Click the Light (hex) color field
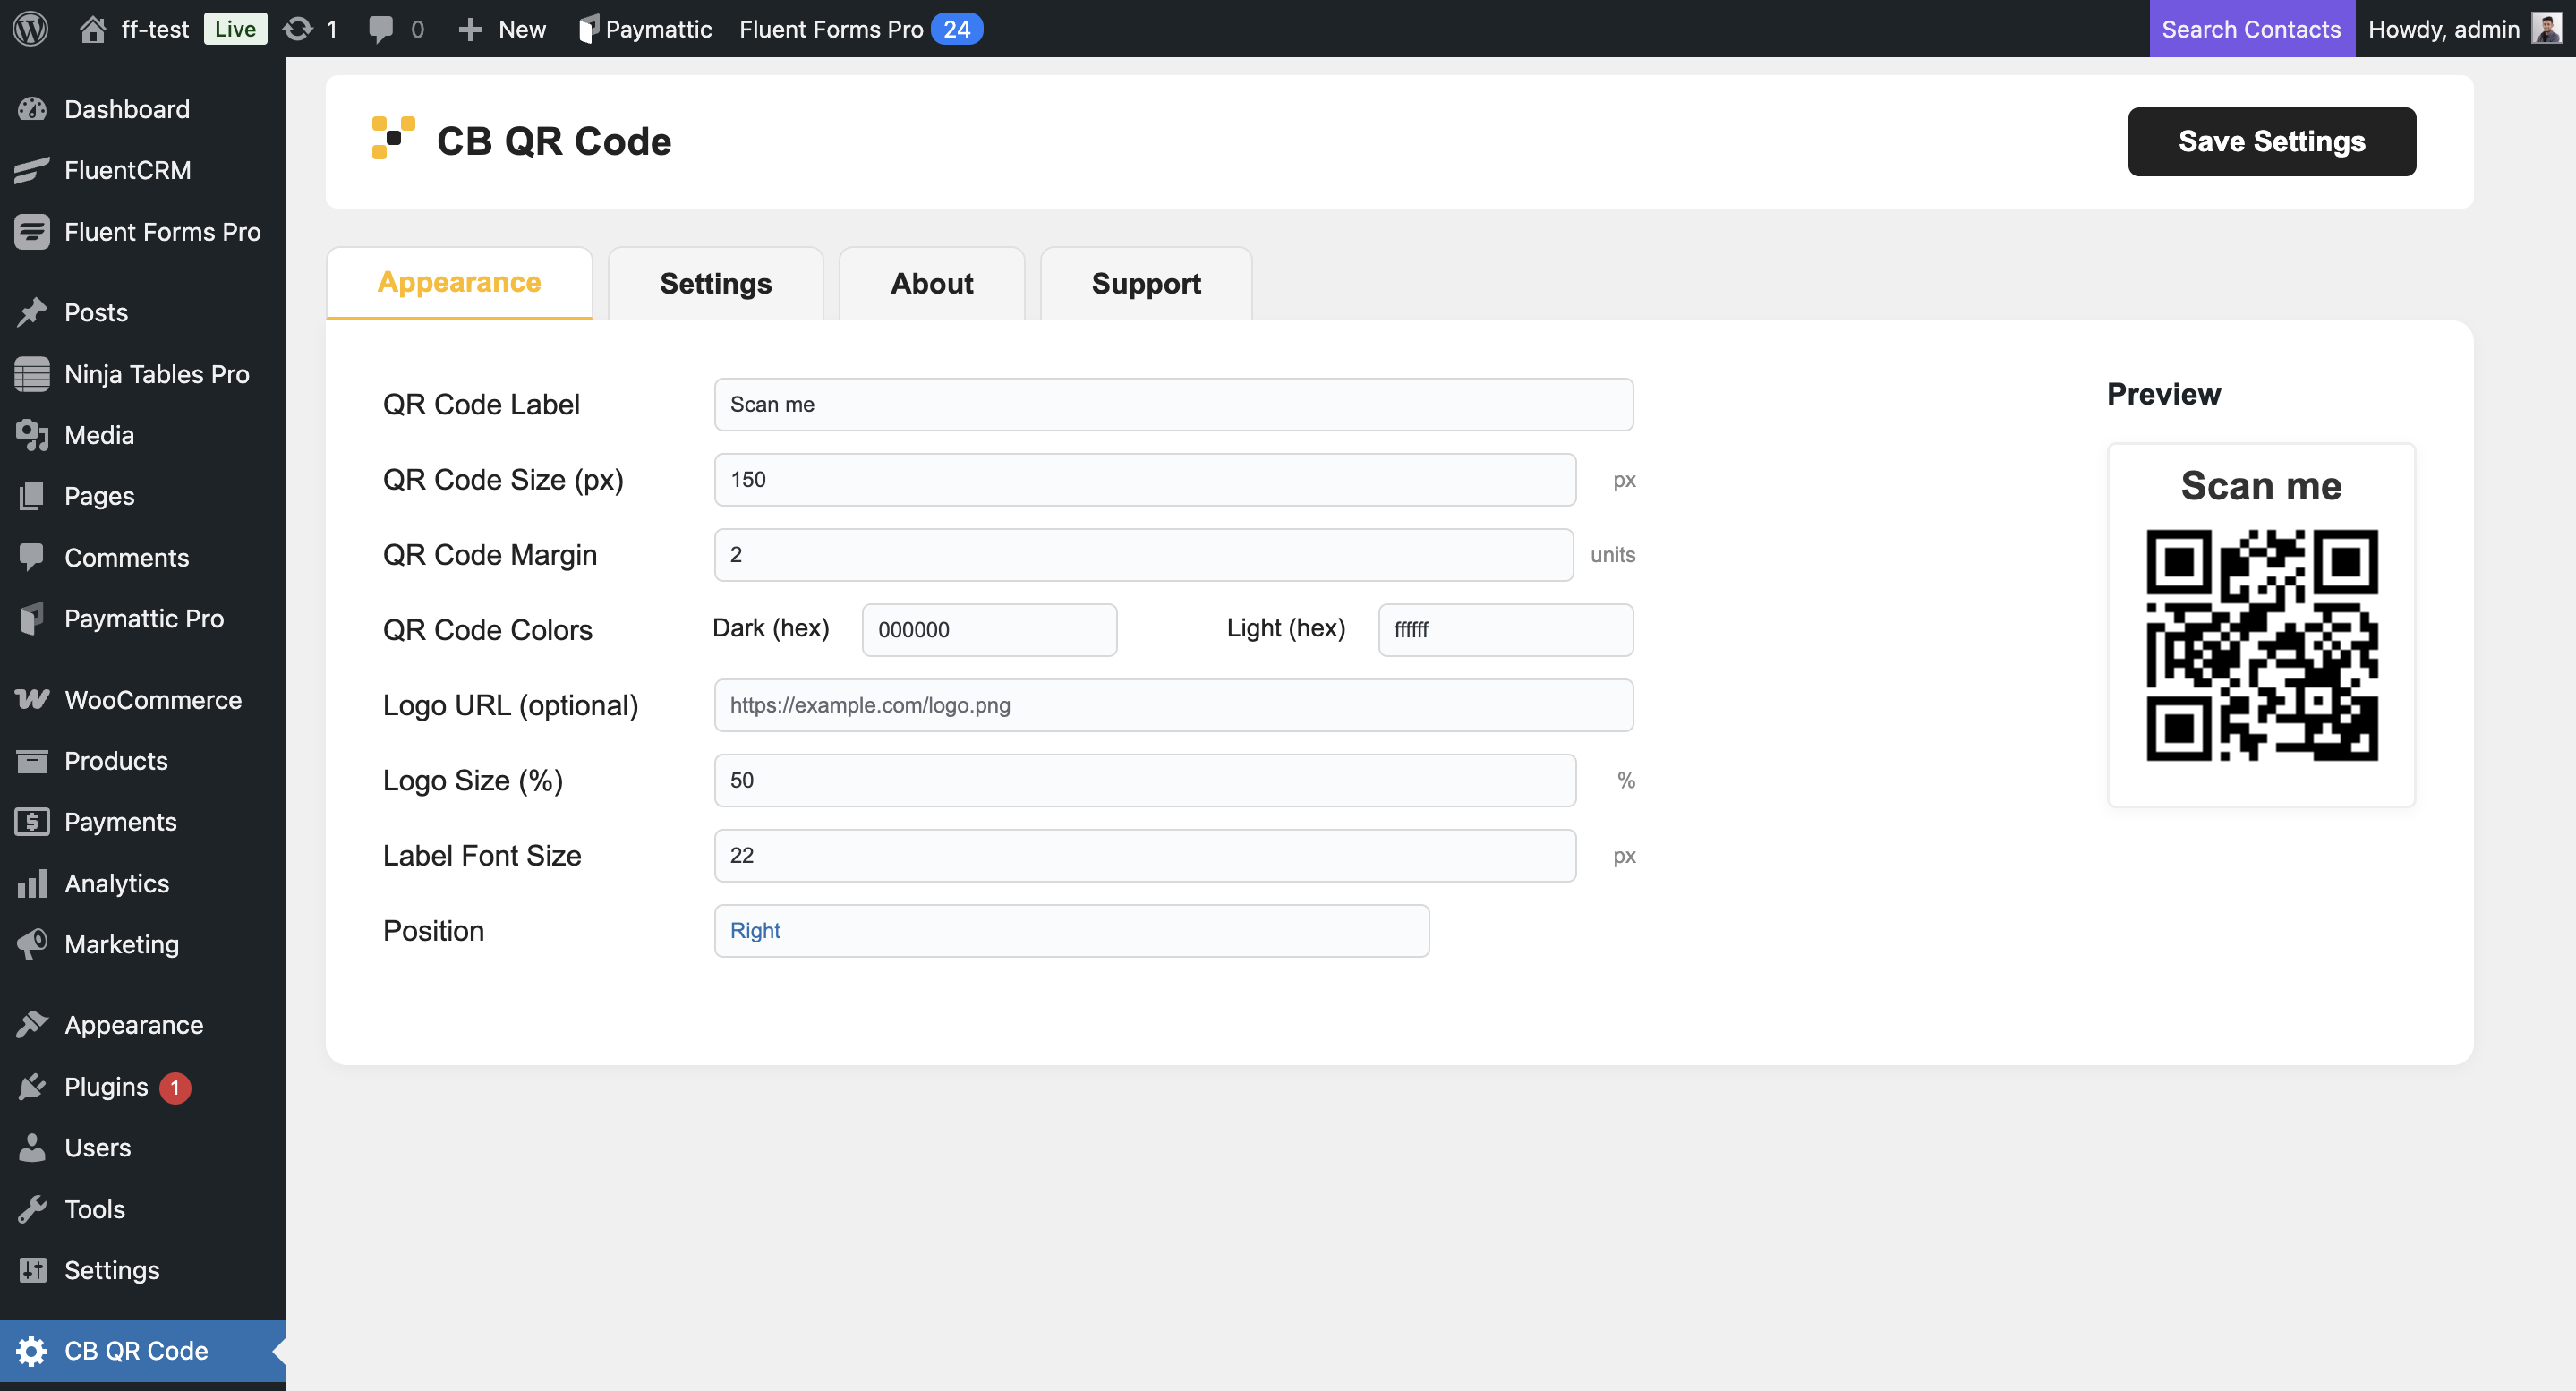The width and height of the screenshot is (2576, 1391). 1505,630
